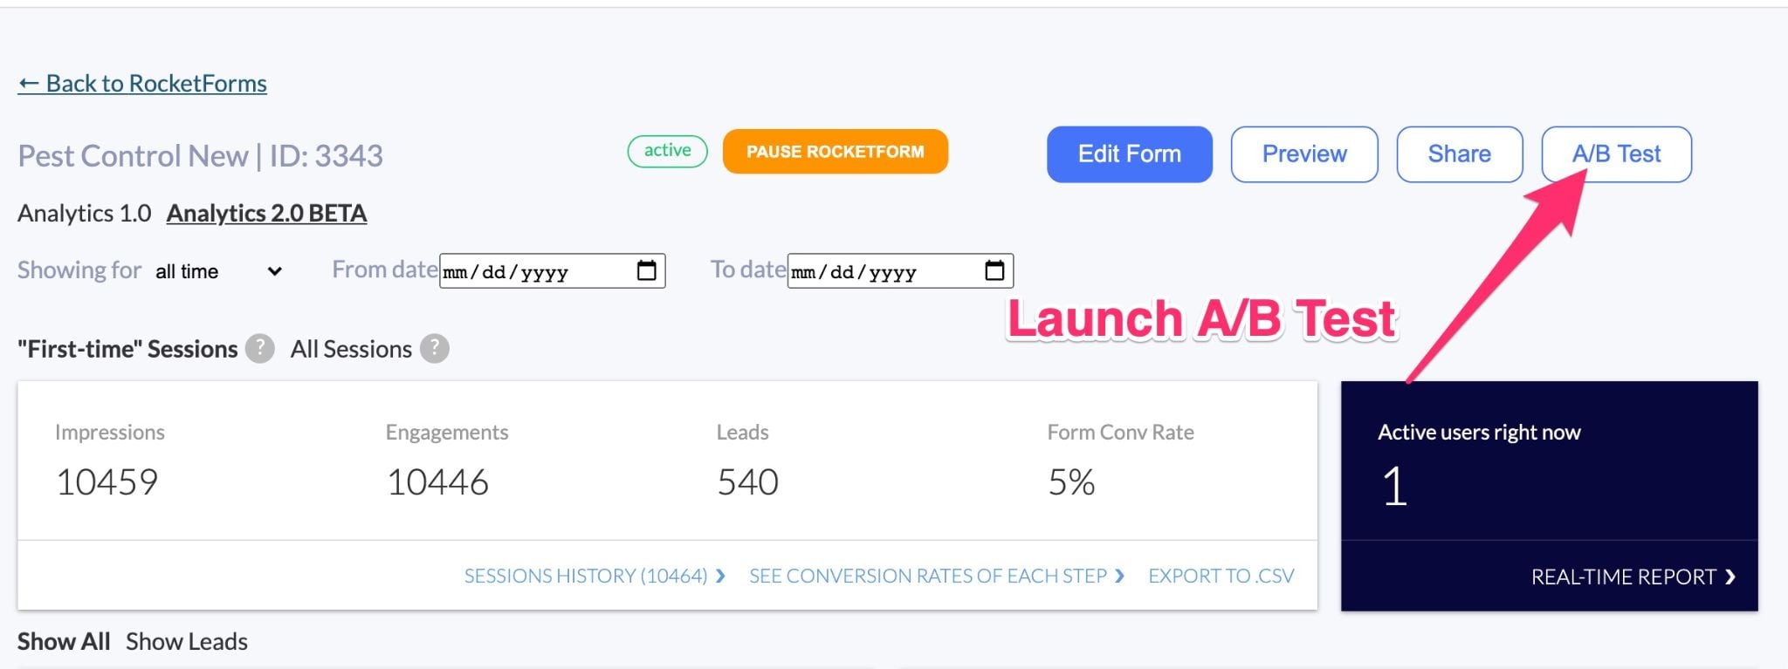Go back to RocketForms
The height and width of the screenshot is (669, 1788).
pos(142,84)
